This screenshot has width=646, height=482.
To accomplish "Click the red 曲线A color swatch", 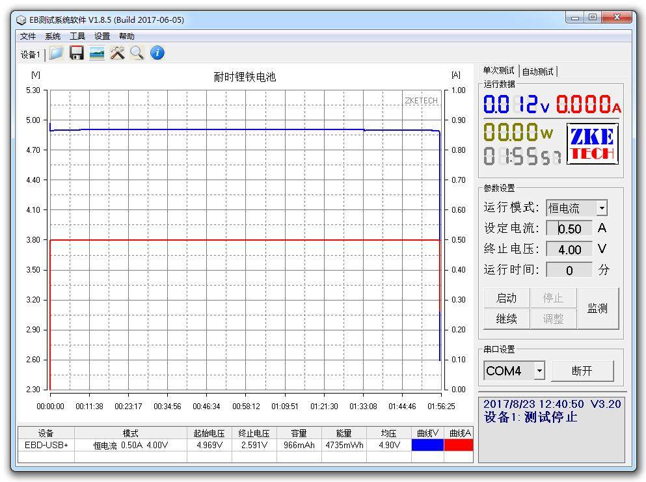I will [459, 445].
